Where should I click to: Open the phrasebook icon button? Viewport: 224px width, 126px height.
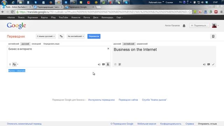pyautogui.click(x=213, y=36)
